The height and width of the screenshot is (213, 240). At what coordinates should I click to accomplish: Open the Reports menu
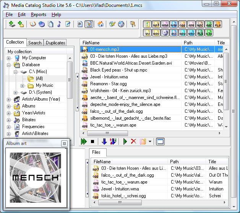[38, 15]
